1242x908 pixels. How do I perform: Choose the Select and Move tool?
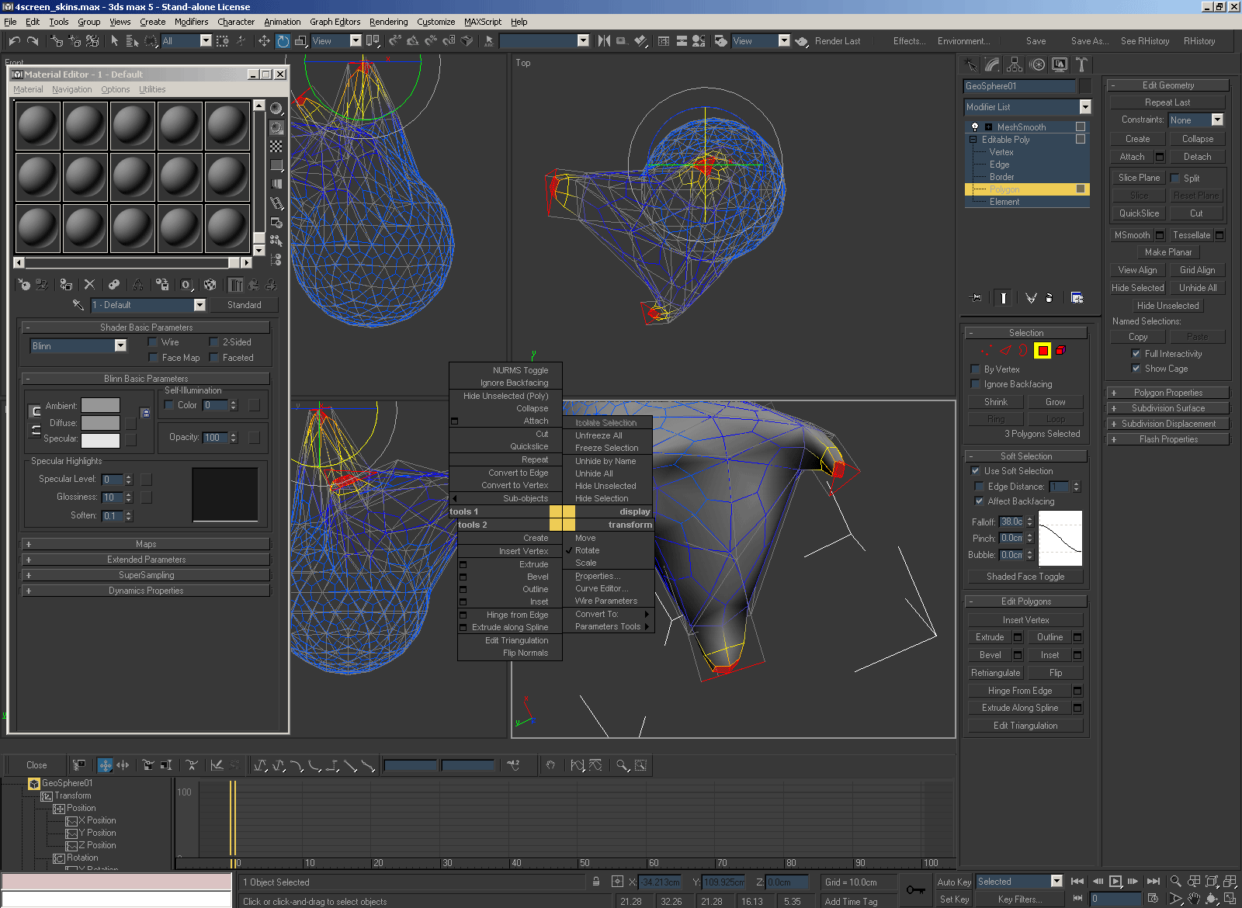coord(265,40)
